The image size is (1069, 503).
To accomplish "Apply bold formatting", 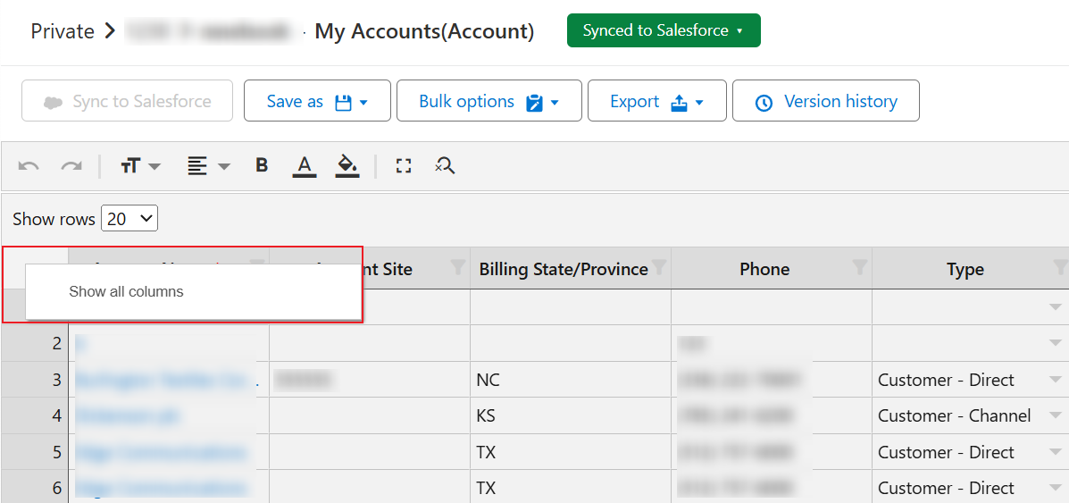I will 262,165.
